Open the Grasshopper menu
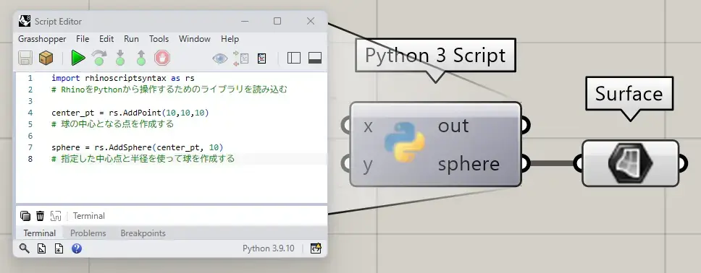 click(42, 39)
